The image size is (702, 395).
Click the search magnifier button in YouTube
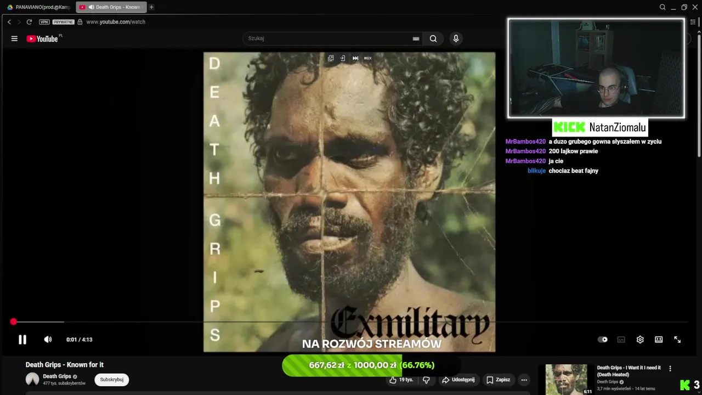(x=433, y=38)
